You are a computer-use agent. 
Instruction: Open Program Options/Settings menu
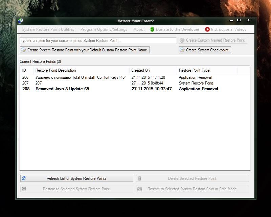[104, 29]
